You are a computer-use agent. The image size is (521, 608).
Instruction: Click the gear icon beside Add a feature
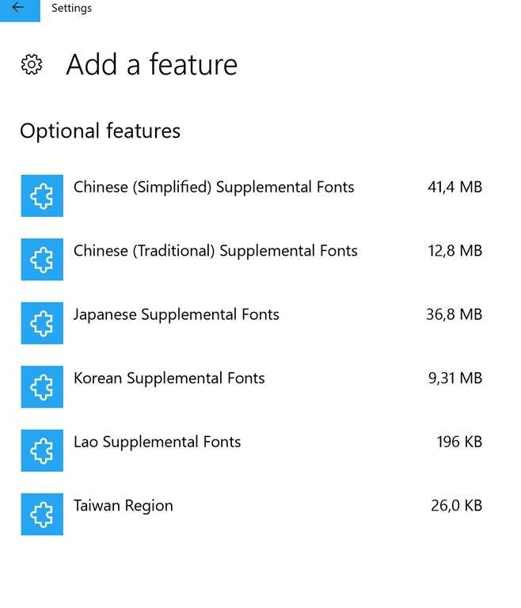coord(32,65)
